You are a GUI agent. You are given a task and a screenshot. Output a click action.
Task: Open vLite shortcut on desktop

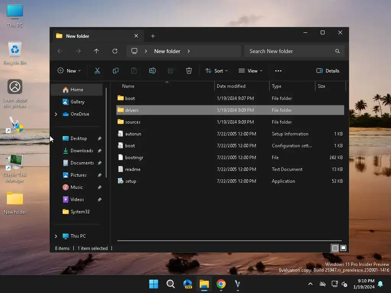pyautogui.click(x=15, y=128)
